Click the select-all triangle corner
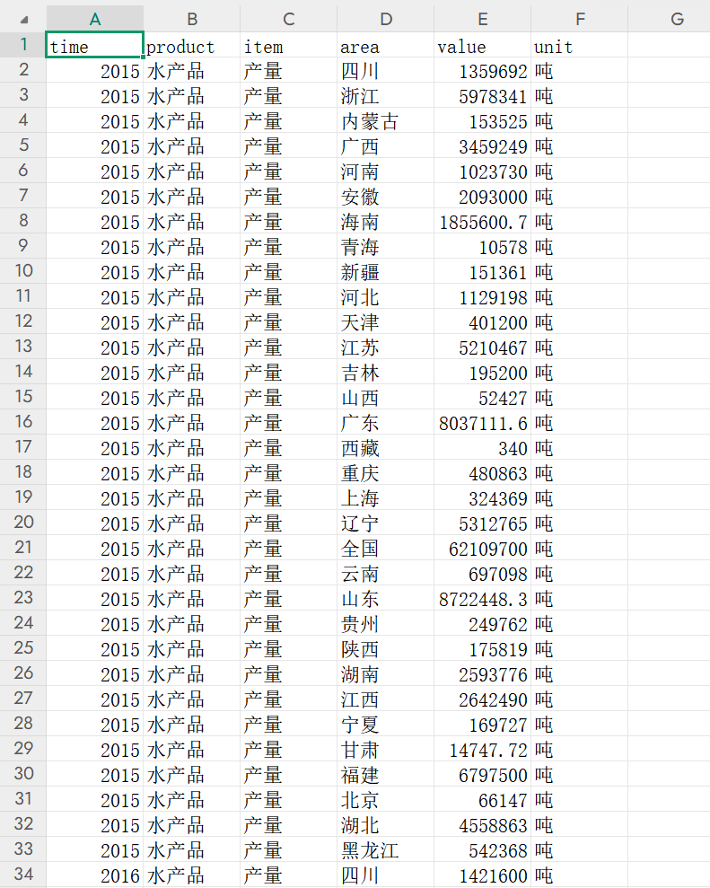This screenshot has height=888, width=710. 23,19
